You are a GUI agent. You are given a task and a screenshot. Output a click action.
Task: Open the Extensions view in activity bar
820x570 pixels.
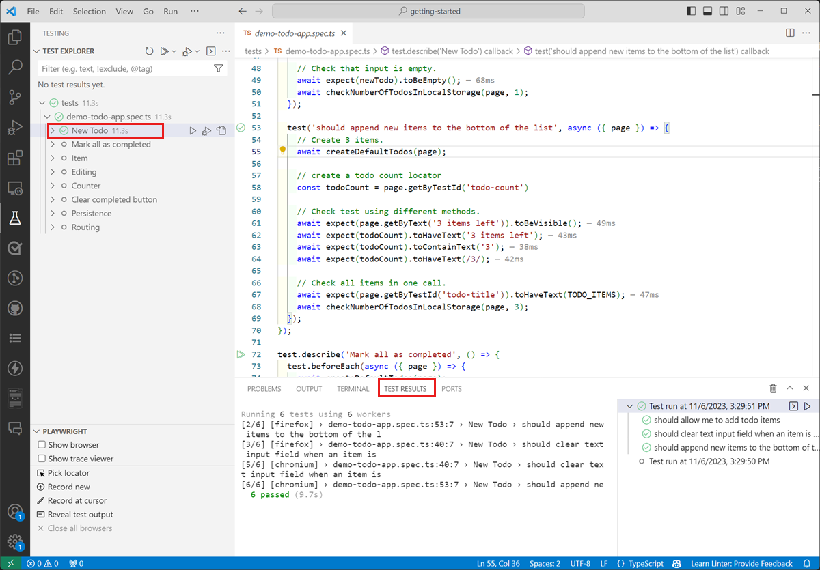[x=15, y=158]
